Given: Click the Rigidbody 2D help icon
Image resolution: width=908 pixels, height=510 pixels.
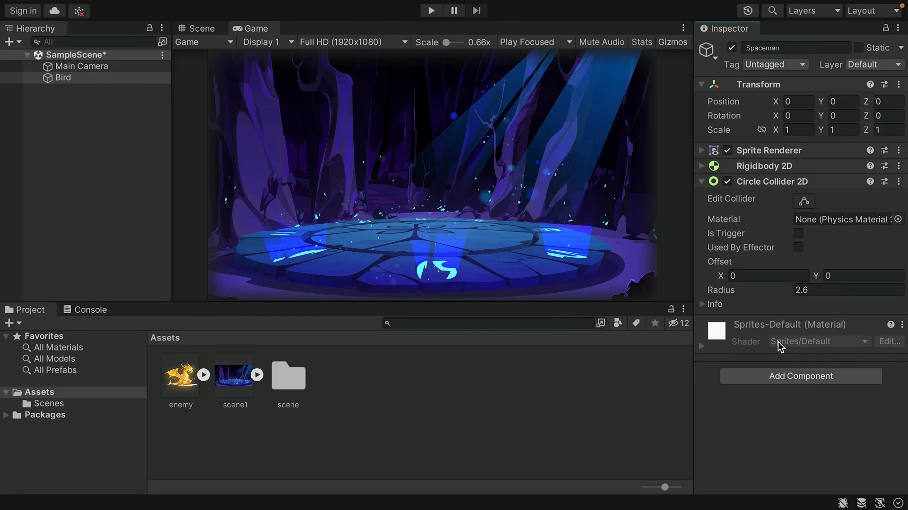Looking at the screenshot, I should click(x=870, y=166).
